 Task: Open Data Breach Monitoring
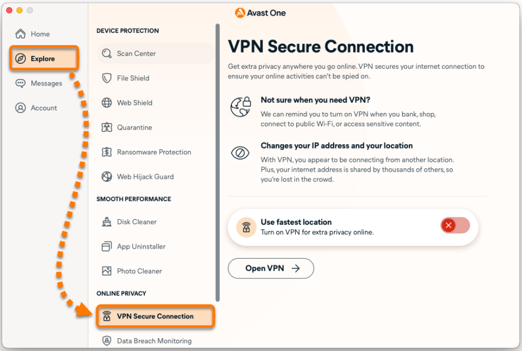[x=154, y=341]
